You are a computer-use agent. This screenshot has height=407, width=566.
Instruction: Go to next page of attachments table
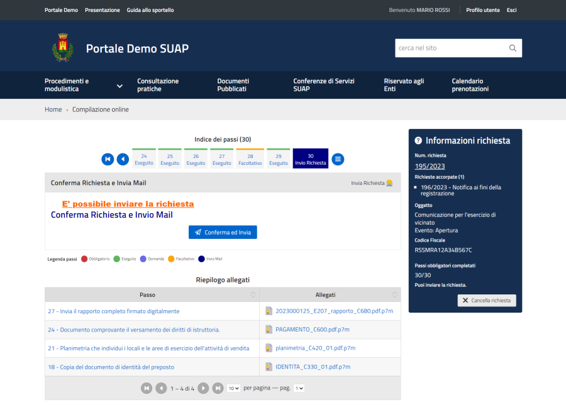click(203, 388)
